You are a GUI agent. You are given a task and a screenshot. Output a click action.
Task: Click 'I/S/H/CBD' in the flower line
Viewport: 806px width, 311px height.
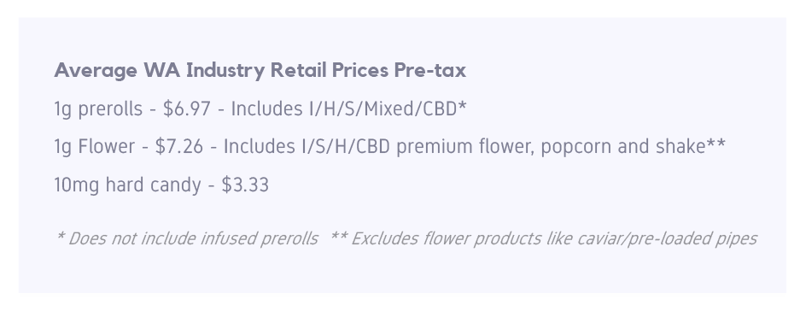(346, 147)
